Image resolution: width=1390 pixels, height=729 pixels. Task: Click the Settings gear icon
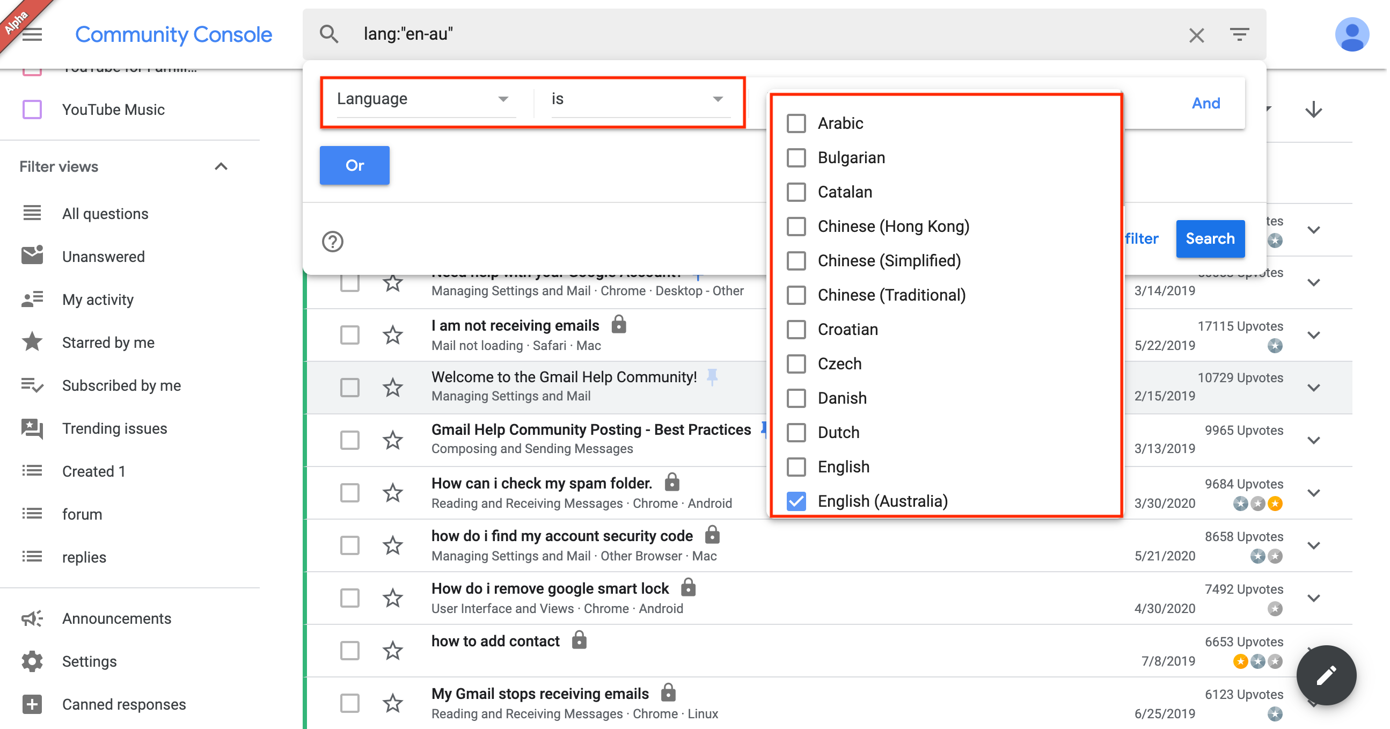tap(32, 661)
